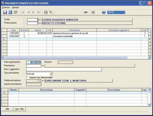Screen dimensions: 153x116
Task: Click lookup icon beside Prestazione field
Action: point(43,66)
